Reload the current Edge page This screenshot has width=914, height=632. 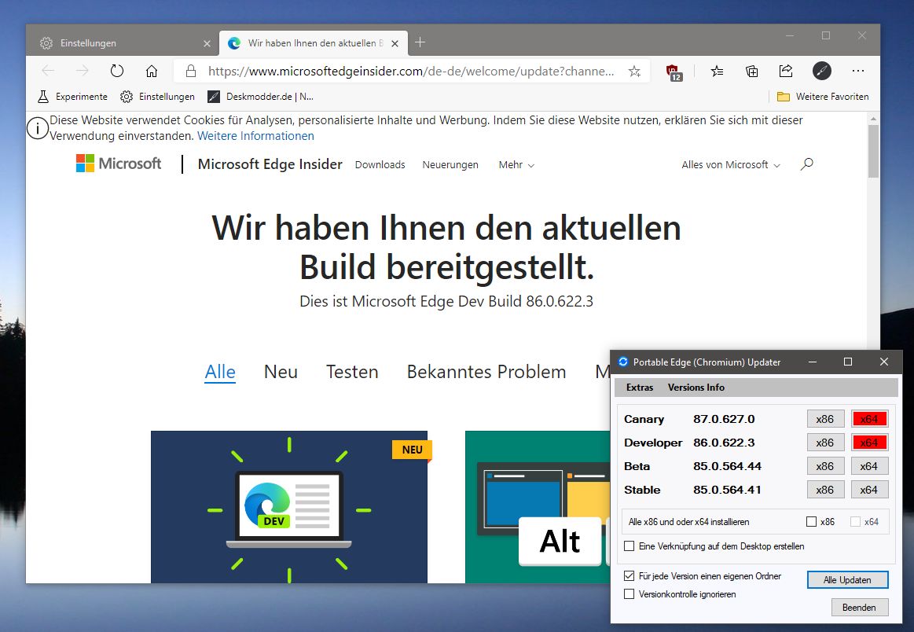point(117,71)
